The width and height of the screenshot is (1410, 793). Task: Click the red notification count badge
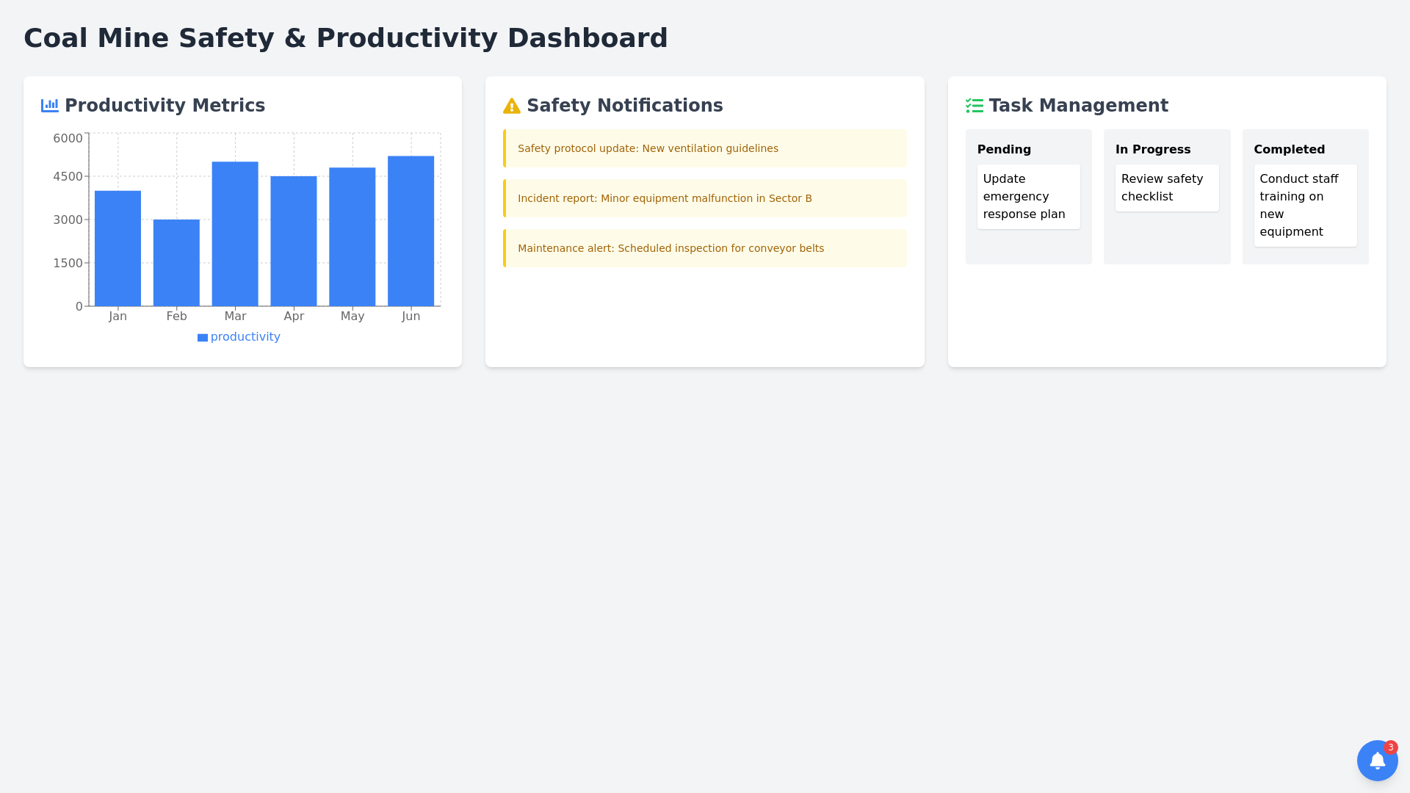tap(1391, 747)
